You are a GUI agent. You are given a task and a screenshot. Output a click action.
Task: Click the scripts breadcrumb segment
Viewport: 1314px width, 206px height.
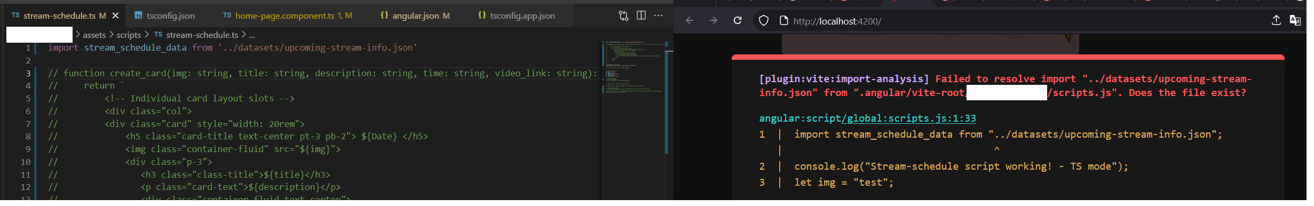click(x=129, y=35)
